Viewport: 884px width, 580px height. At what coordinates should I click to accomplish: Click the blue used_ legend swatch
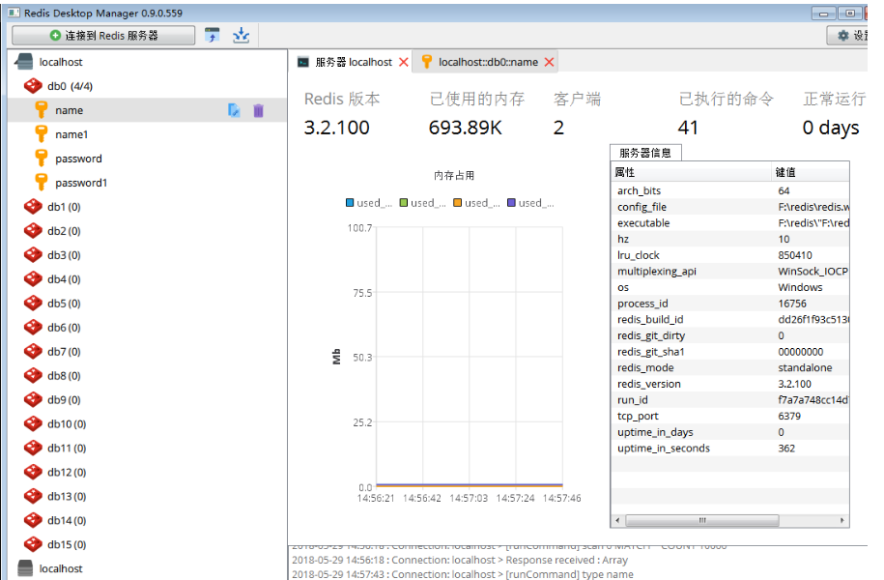click(350, 203)
